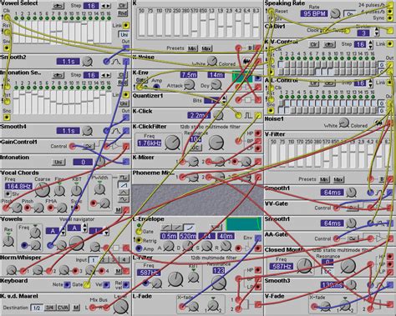The height and width of the screenshot is (316, 396).
Task: Click Step value 16 in Vowel Select
Action: pos(91,6)
